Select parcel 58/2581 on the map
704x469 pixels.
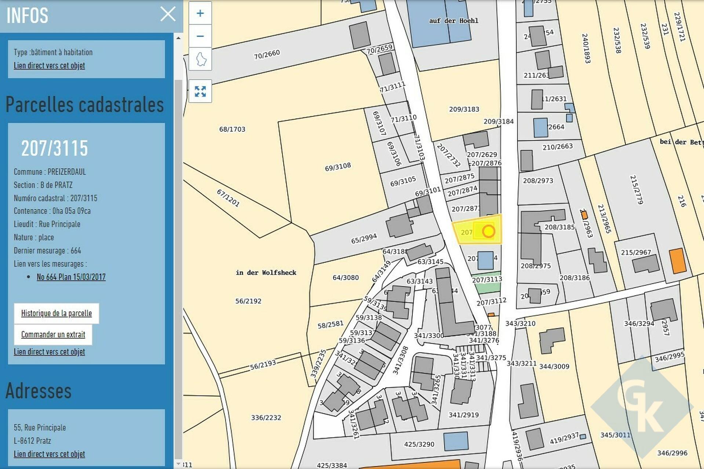pyautogui.click(x=330, y=325)
